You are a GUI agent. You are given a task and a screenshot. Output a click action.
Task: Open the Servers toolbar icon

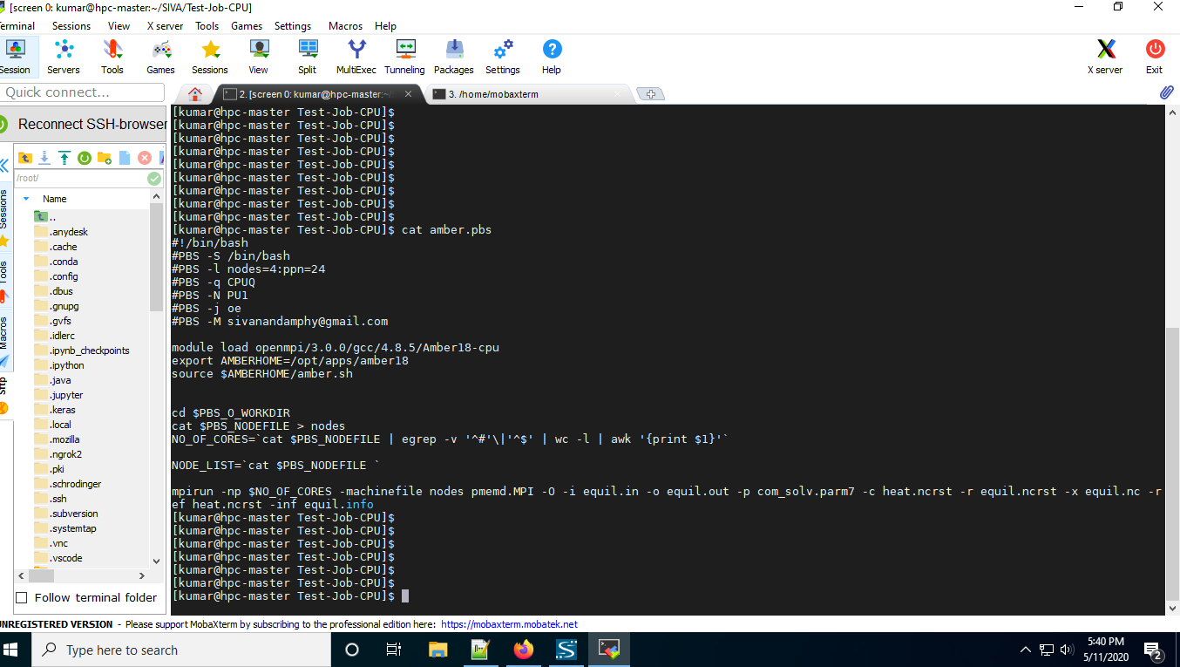64,56
